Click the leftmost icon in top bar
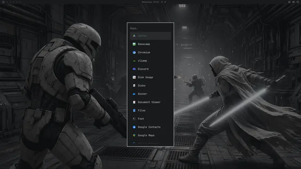 3,2
